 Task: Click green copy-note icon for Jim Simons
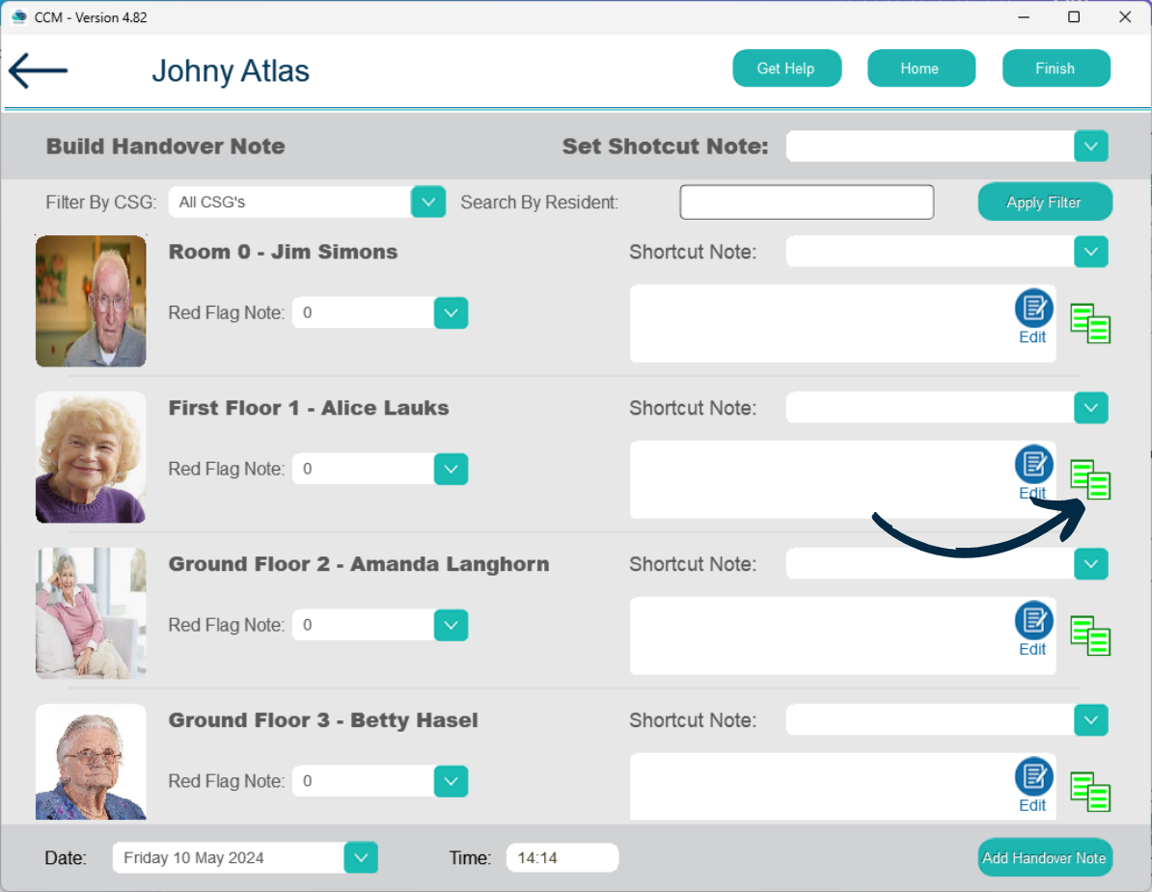[x=1090, y=324]
